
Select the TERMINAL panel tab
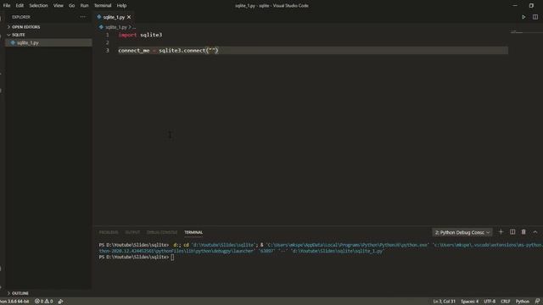click(x=193, y=232)
